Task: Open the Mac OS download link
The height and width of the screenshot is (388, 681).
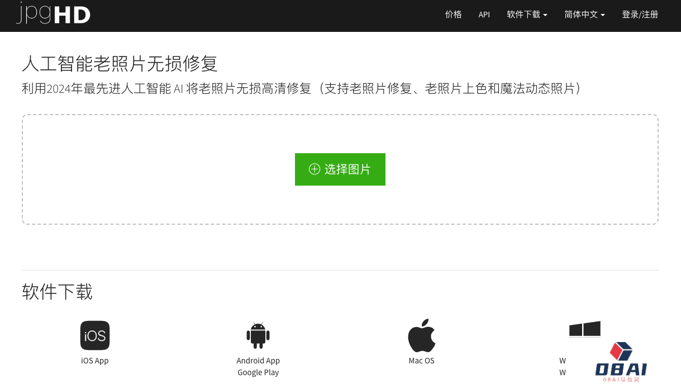Action: 421,361
